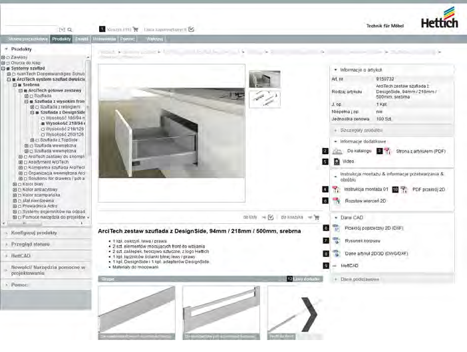Screen dimensions: 467x352
Task: Open the second group thumbnail with railing panel
Action: 222,313
